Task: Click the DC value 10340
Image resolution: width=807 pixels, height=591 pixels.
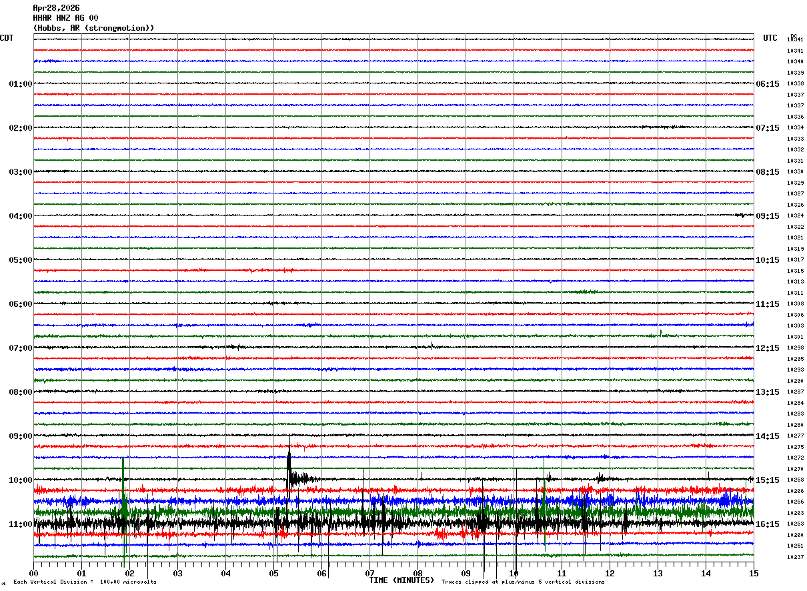Action: point(795,62)
